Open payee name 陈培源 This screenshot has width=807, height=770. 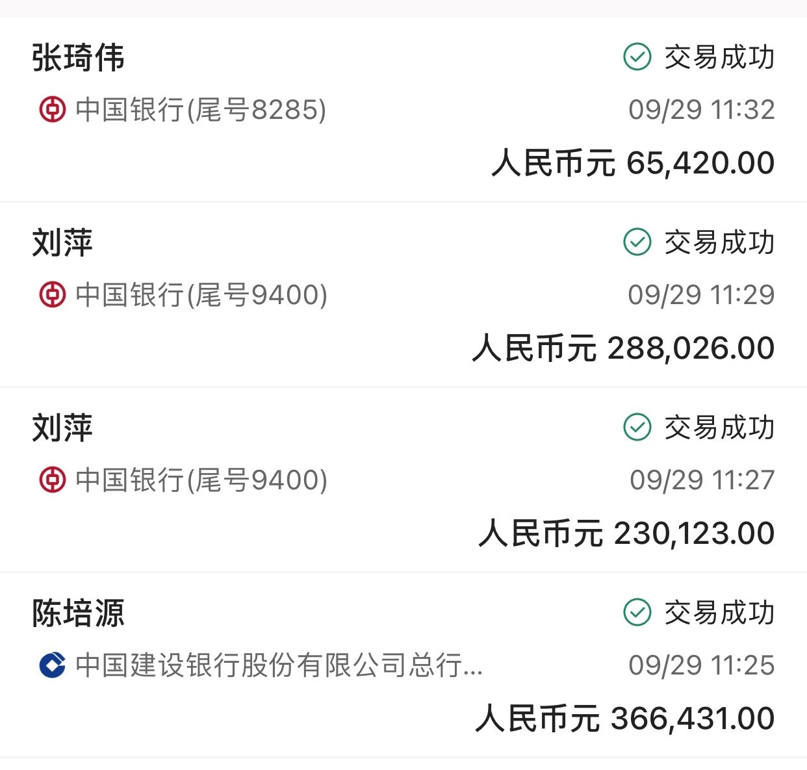coord(78,613)
